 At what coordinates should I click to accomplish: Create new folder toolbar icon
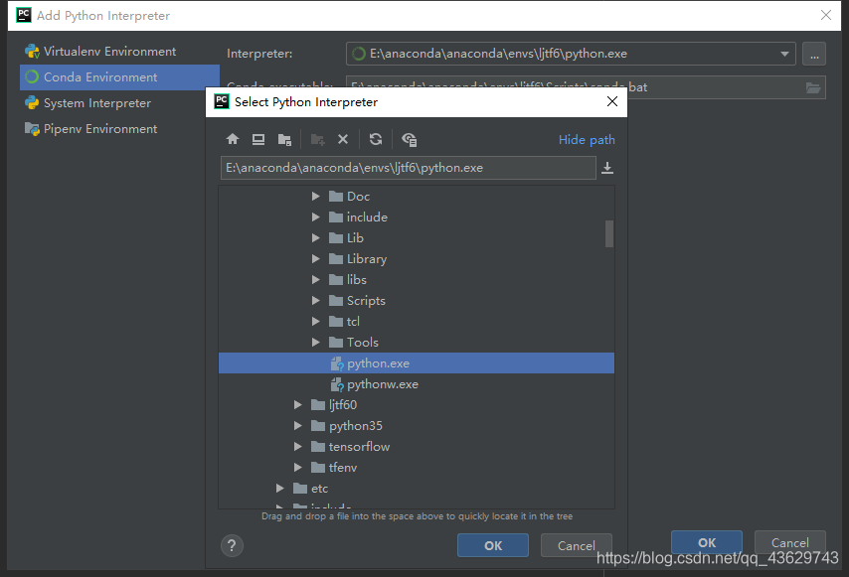pos(317,139)
